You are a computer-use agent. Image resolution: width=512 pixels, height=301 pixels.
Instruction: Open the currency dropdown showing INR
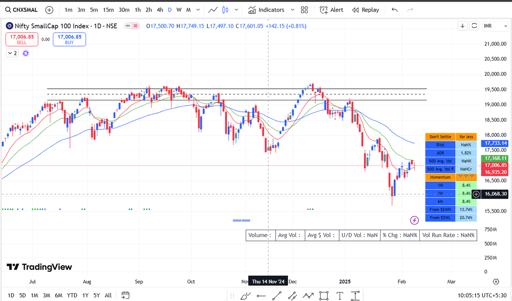495,26
